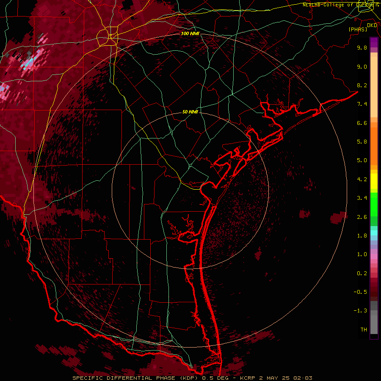This screenshot has height=381, width=381.
Task: Click the -0.5 value on the scale
Action: tap(360, 292)
